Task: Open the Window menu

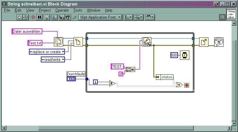Action: click(x=94, y=10)
